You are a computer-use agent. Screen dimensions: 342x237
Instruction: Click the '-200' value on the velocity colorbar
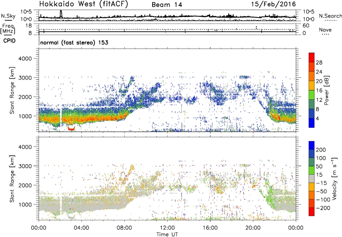pos(324,208)
